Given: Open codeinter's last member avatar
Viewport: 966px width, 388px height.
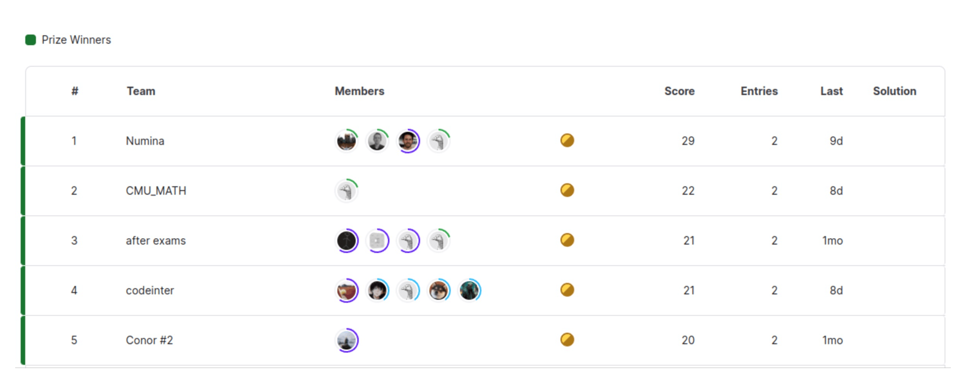Looking at the screenshot, I should 470,290.
